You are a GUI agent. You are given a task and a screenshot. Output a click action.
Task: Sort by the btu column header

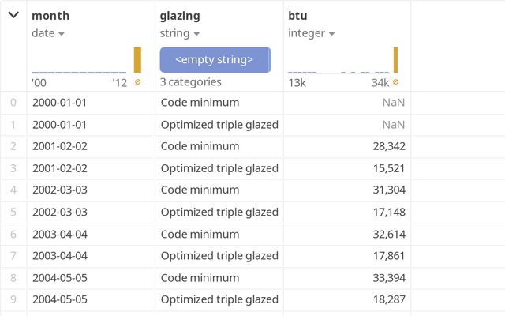point(297,15)
